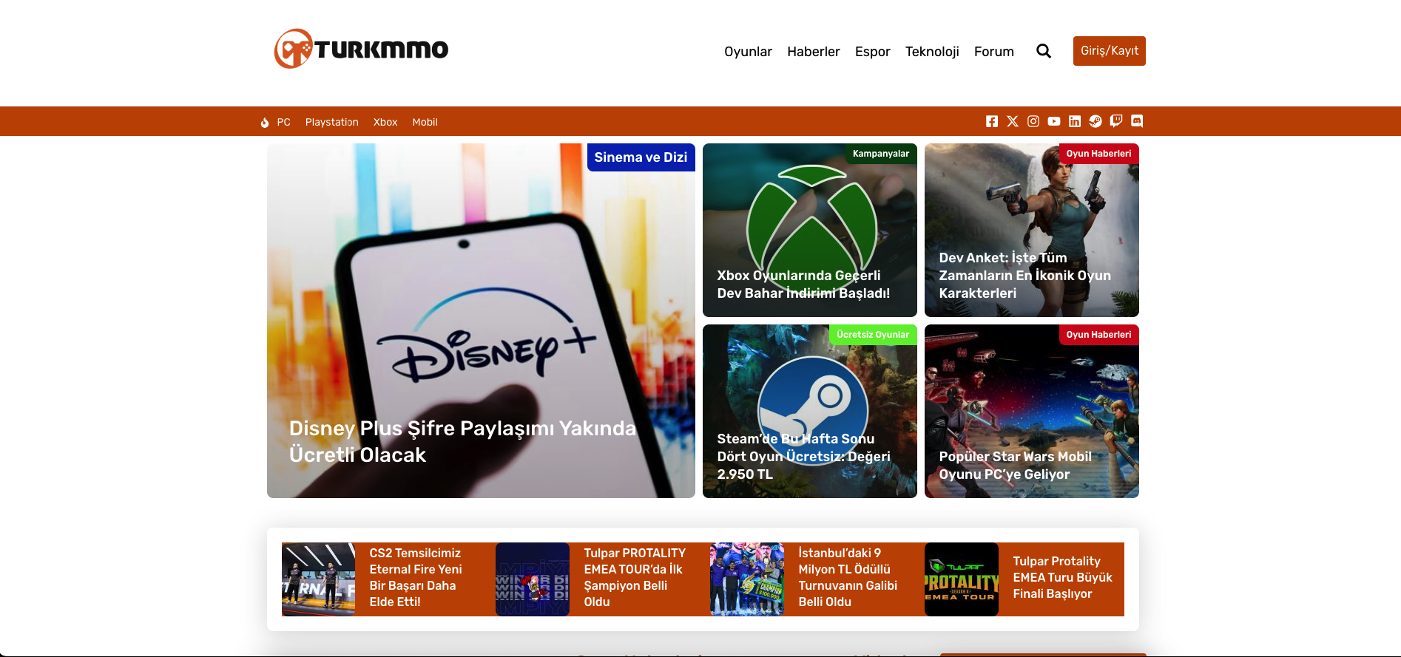Select the Playstation platform link
1401x657 pixels.
point(331,123)
